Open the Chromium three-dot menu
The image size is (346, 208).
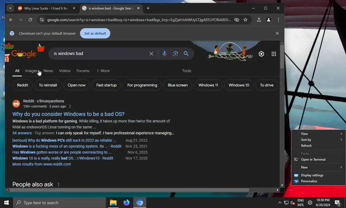[x=278, y=20]
